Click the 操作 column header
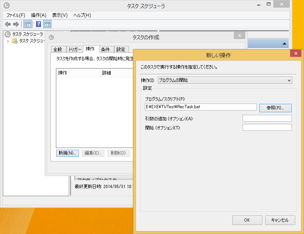 coord(78,73)
